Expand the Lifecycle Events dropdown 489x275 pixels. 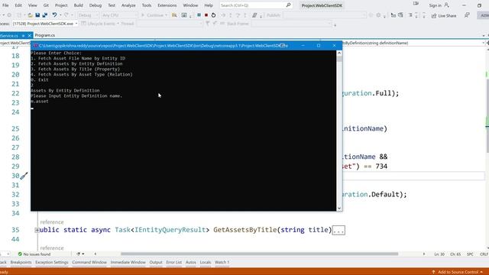pyautogui.click(x=100, y=24)
